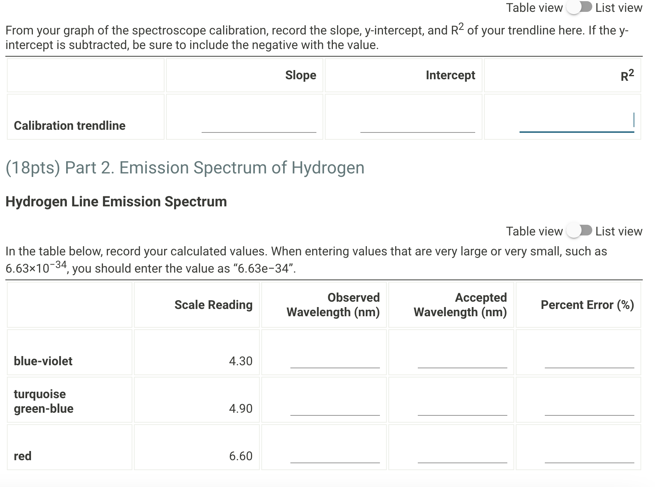Click the Hydrogen Line Emission Spectrum heading
Viewport: 655px width, 487px height.
click(x=116, y=201)
